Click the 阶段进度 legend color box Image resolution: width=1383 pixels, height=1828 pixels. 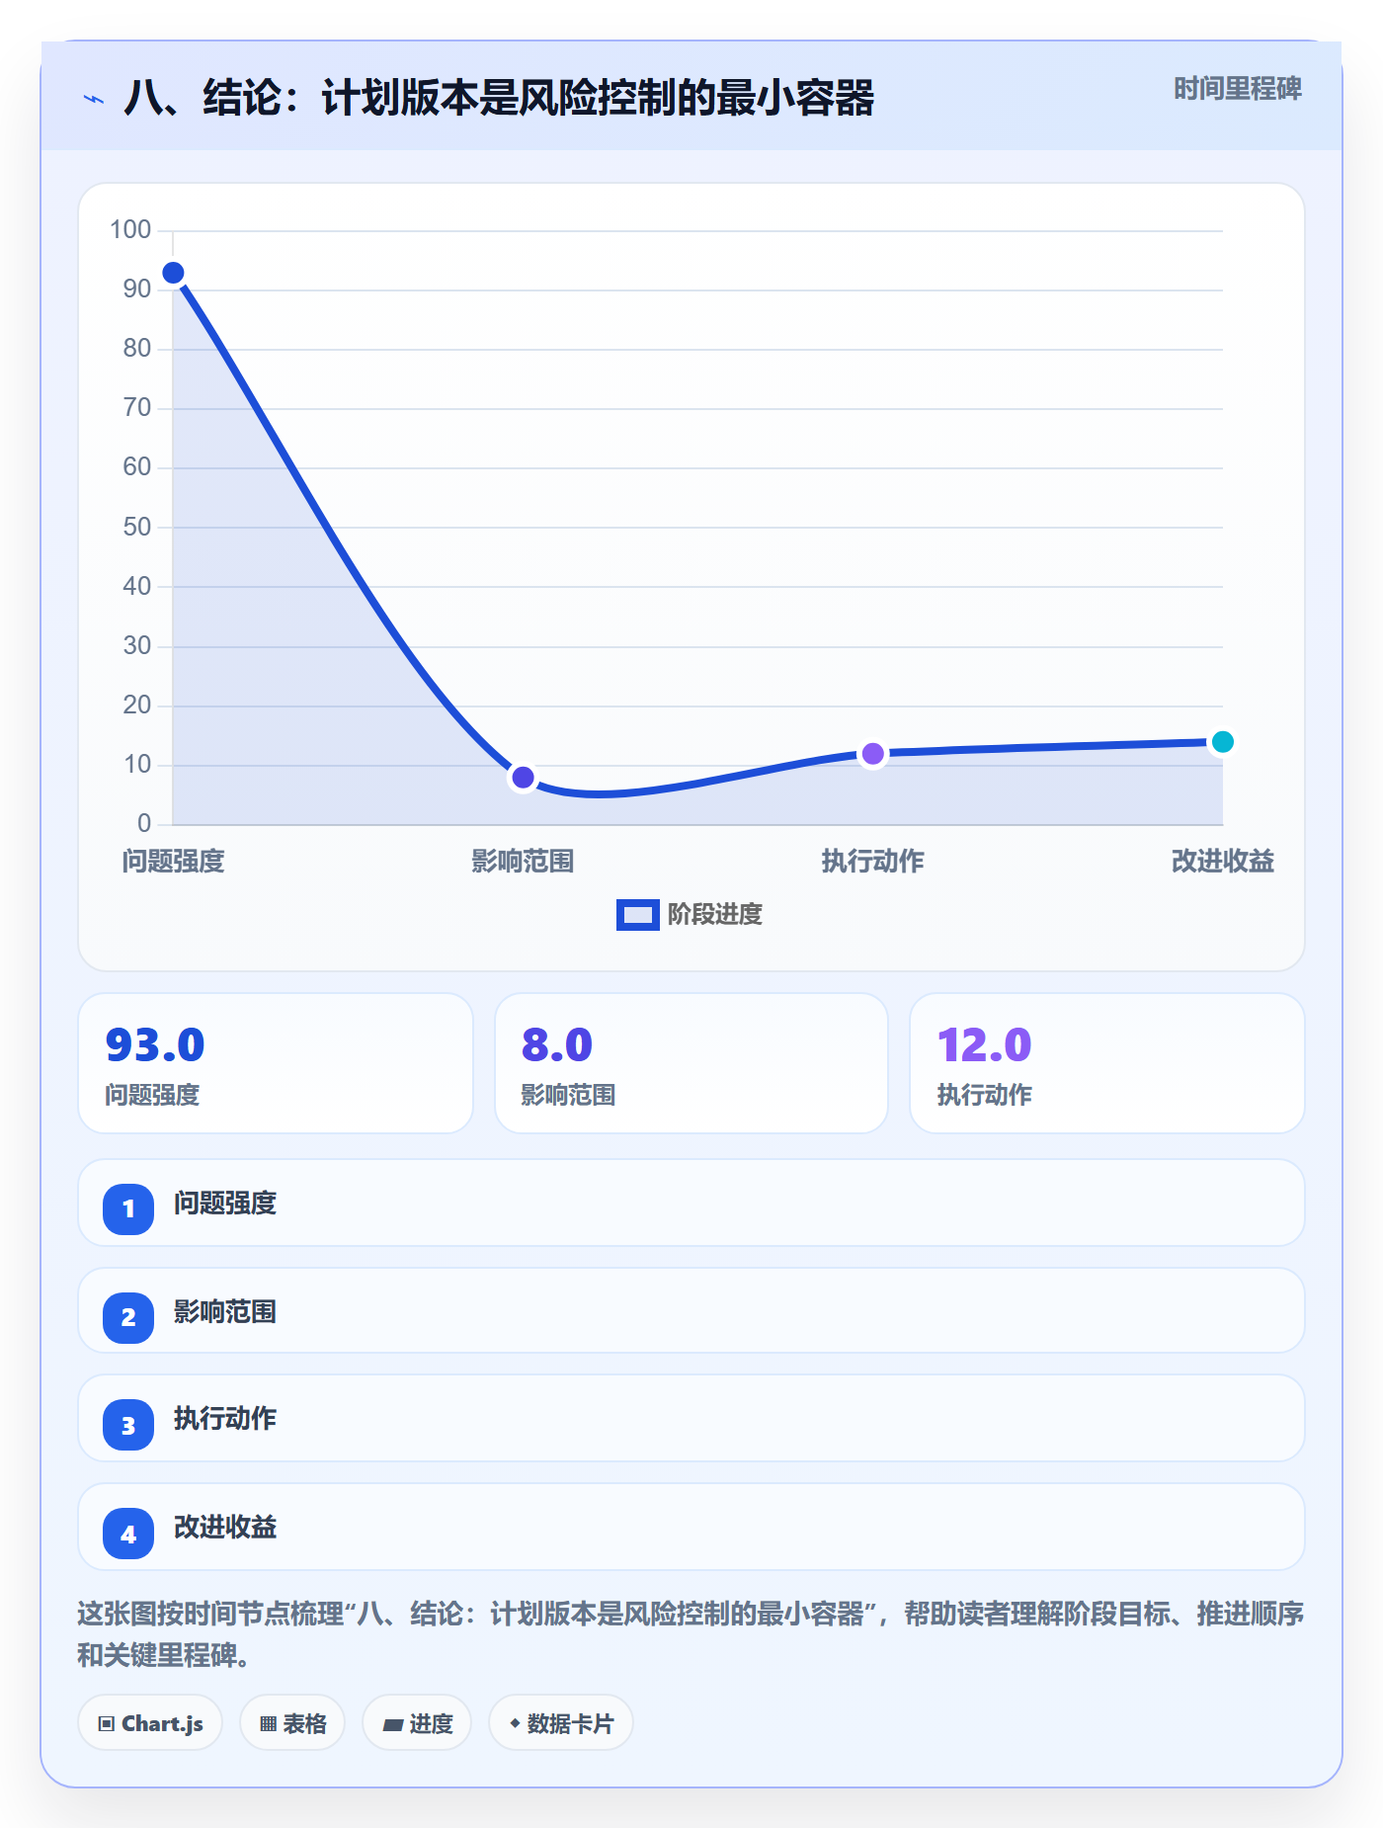[637, 915]
